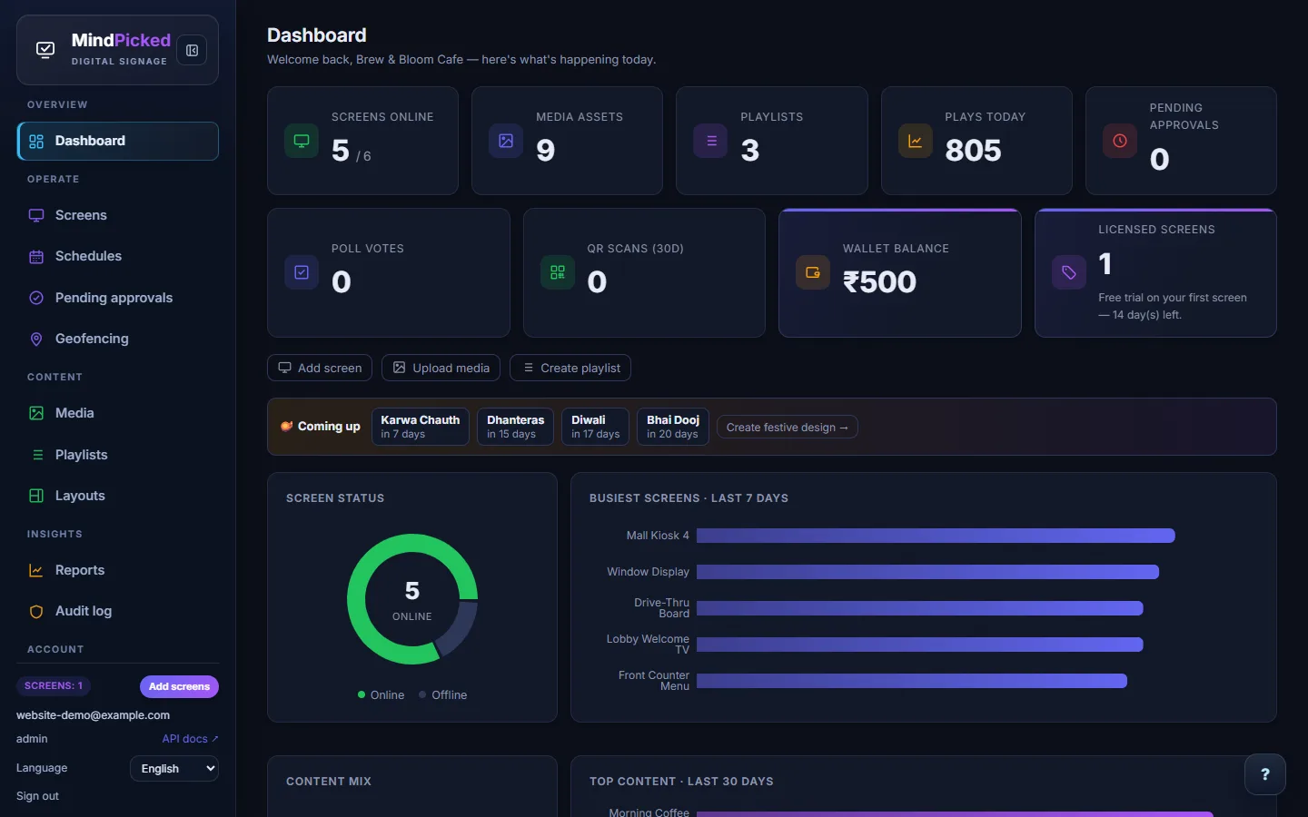
Task: Click the Media Assets image icon
Action: click(x=506, y=141)
